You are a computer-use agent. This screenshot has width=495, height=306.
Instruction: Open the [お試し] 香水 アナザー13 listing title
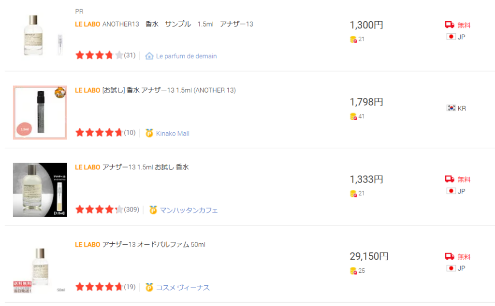click(155, 90)
